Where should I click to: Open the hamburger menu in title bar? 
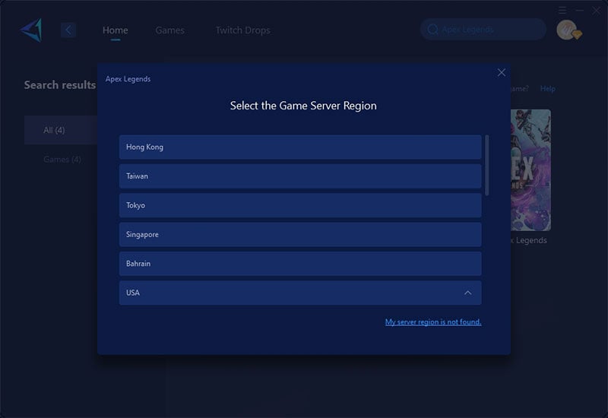pos(562,11)
